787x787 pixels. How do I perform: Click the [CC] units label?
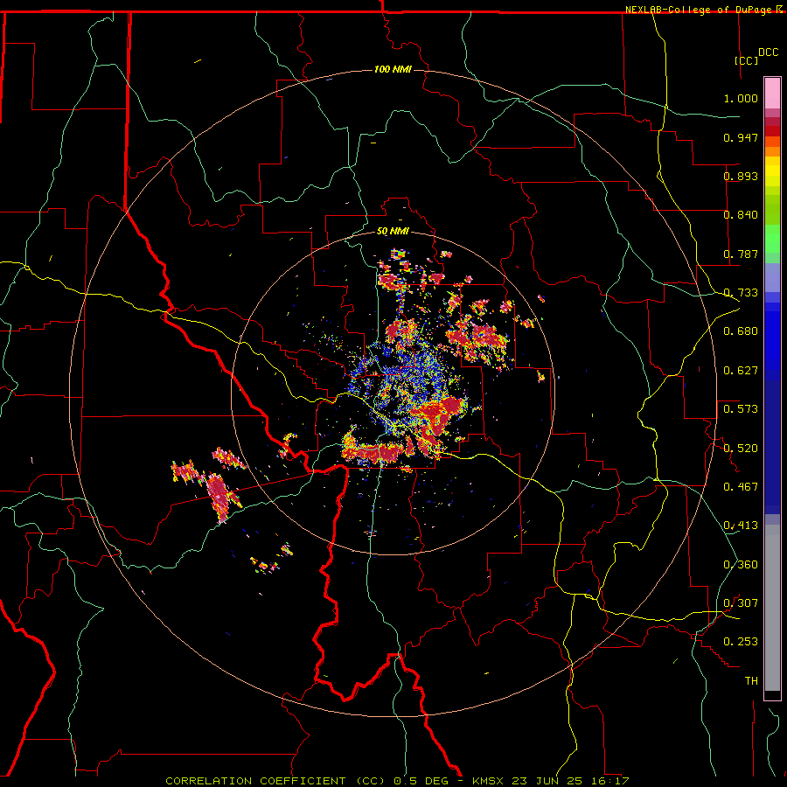pyautogui.click(x=747, y=60)
